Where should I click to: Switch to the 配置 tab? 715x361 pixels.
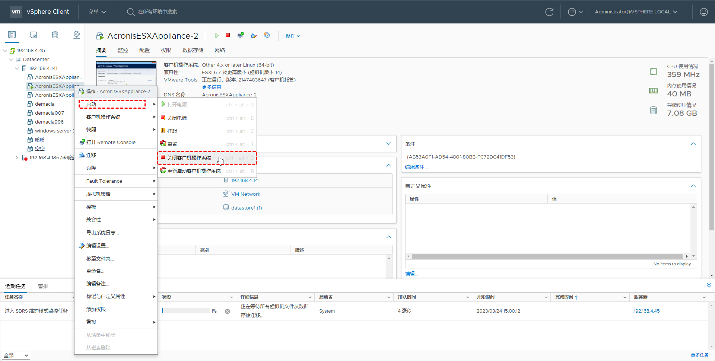[144, 50]
